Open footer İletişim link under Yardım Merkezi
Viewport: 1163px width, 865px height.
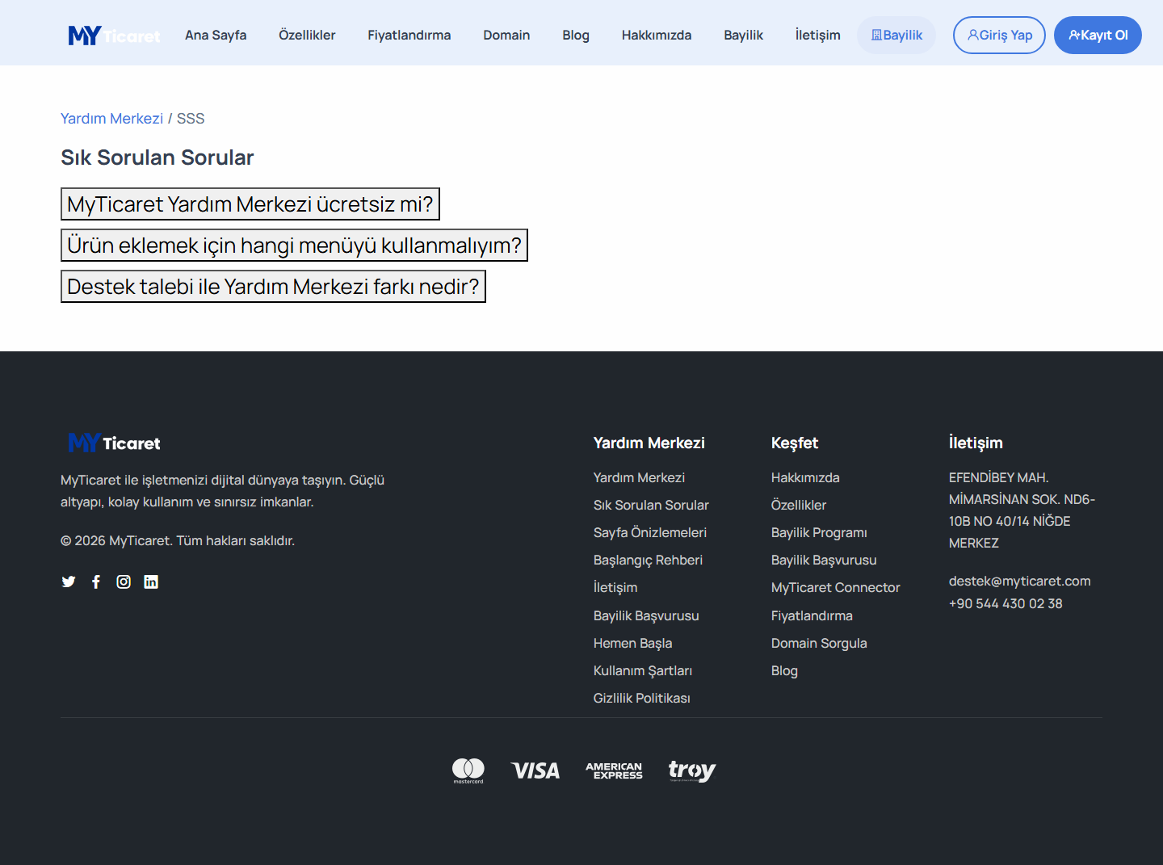pos(615,588)
